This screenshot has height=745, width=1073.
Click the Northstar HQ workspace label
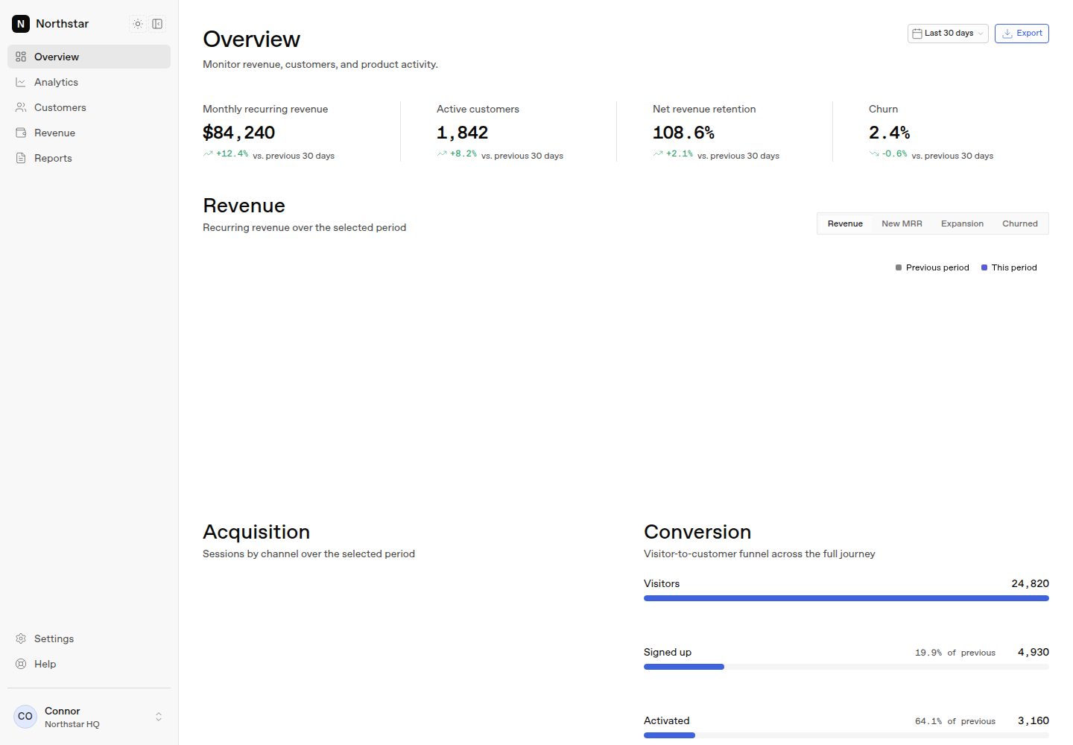[x=72, y=724]
